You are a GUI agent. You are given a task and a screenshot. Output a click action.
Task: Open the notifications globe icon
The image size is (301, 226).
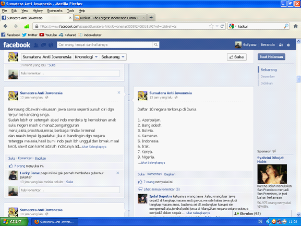point(51,45)
